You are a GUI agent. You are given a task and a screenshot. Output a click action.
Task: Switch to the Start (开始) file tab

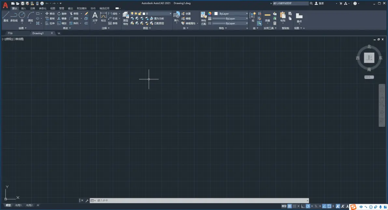tap(10, 33)
